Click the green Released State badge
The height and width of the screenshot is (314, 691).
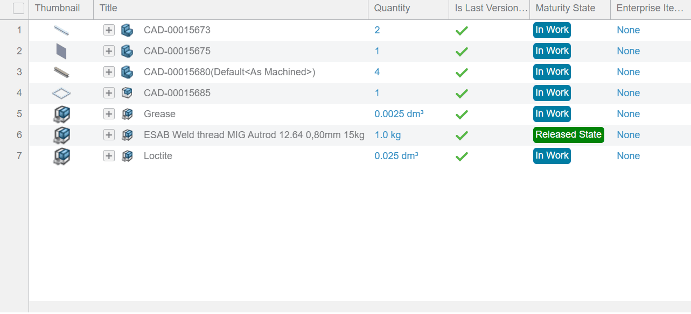[x=569, y=135]
